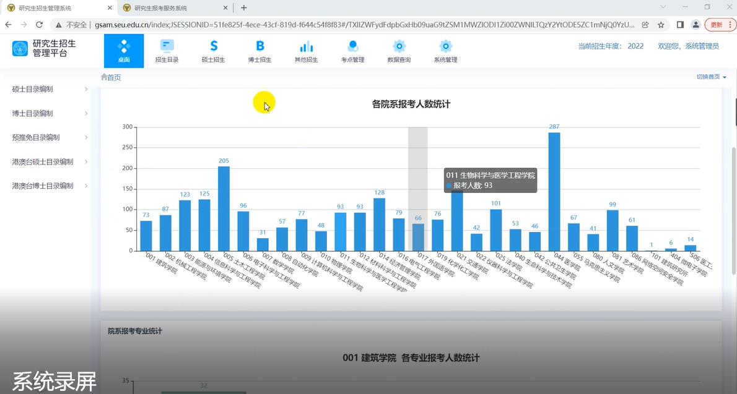Viewport: 737px width, 394px height.
Task: Reload the page with refresh icon
Action: coord(40,24)
